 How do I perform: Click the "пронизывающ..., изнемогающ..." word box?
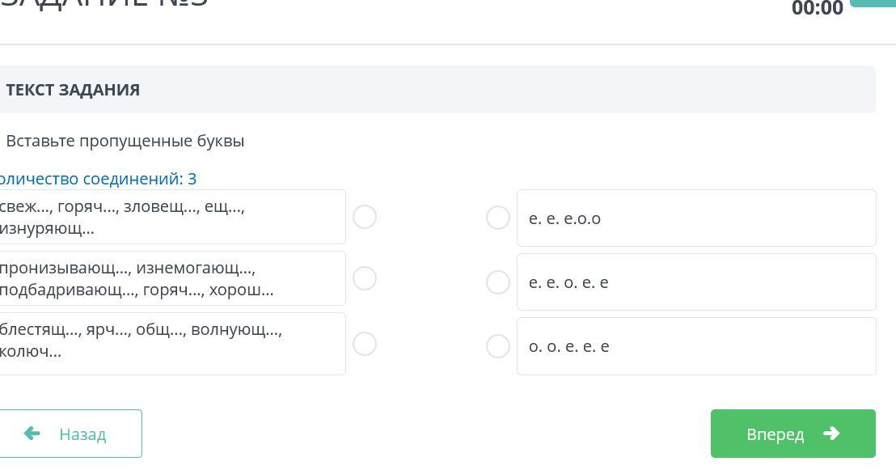click(170, 278)
